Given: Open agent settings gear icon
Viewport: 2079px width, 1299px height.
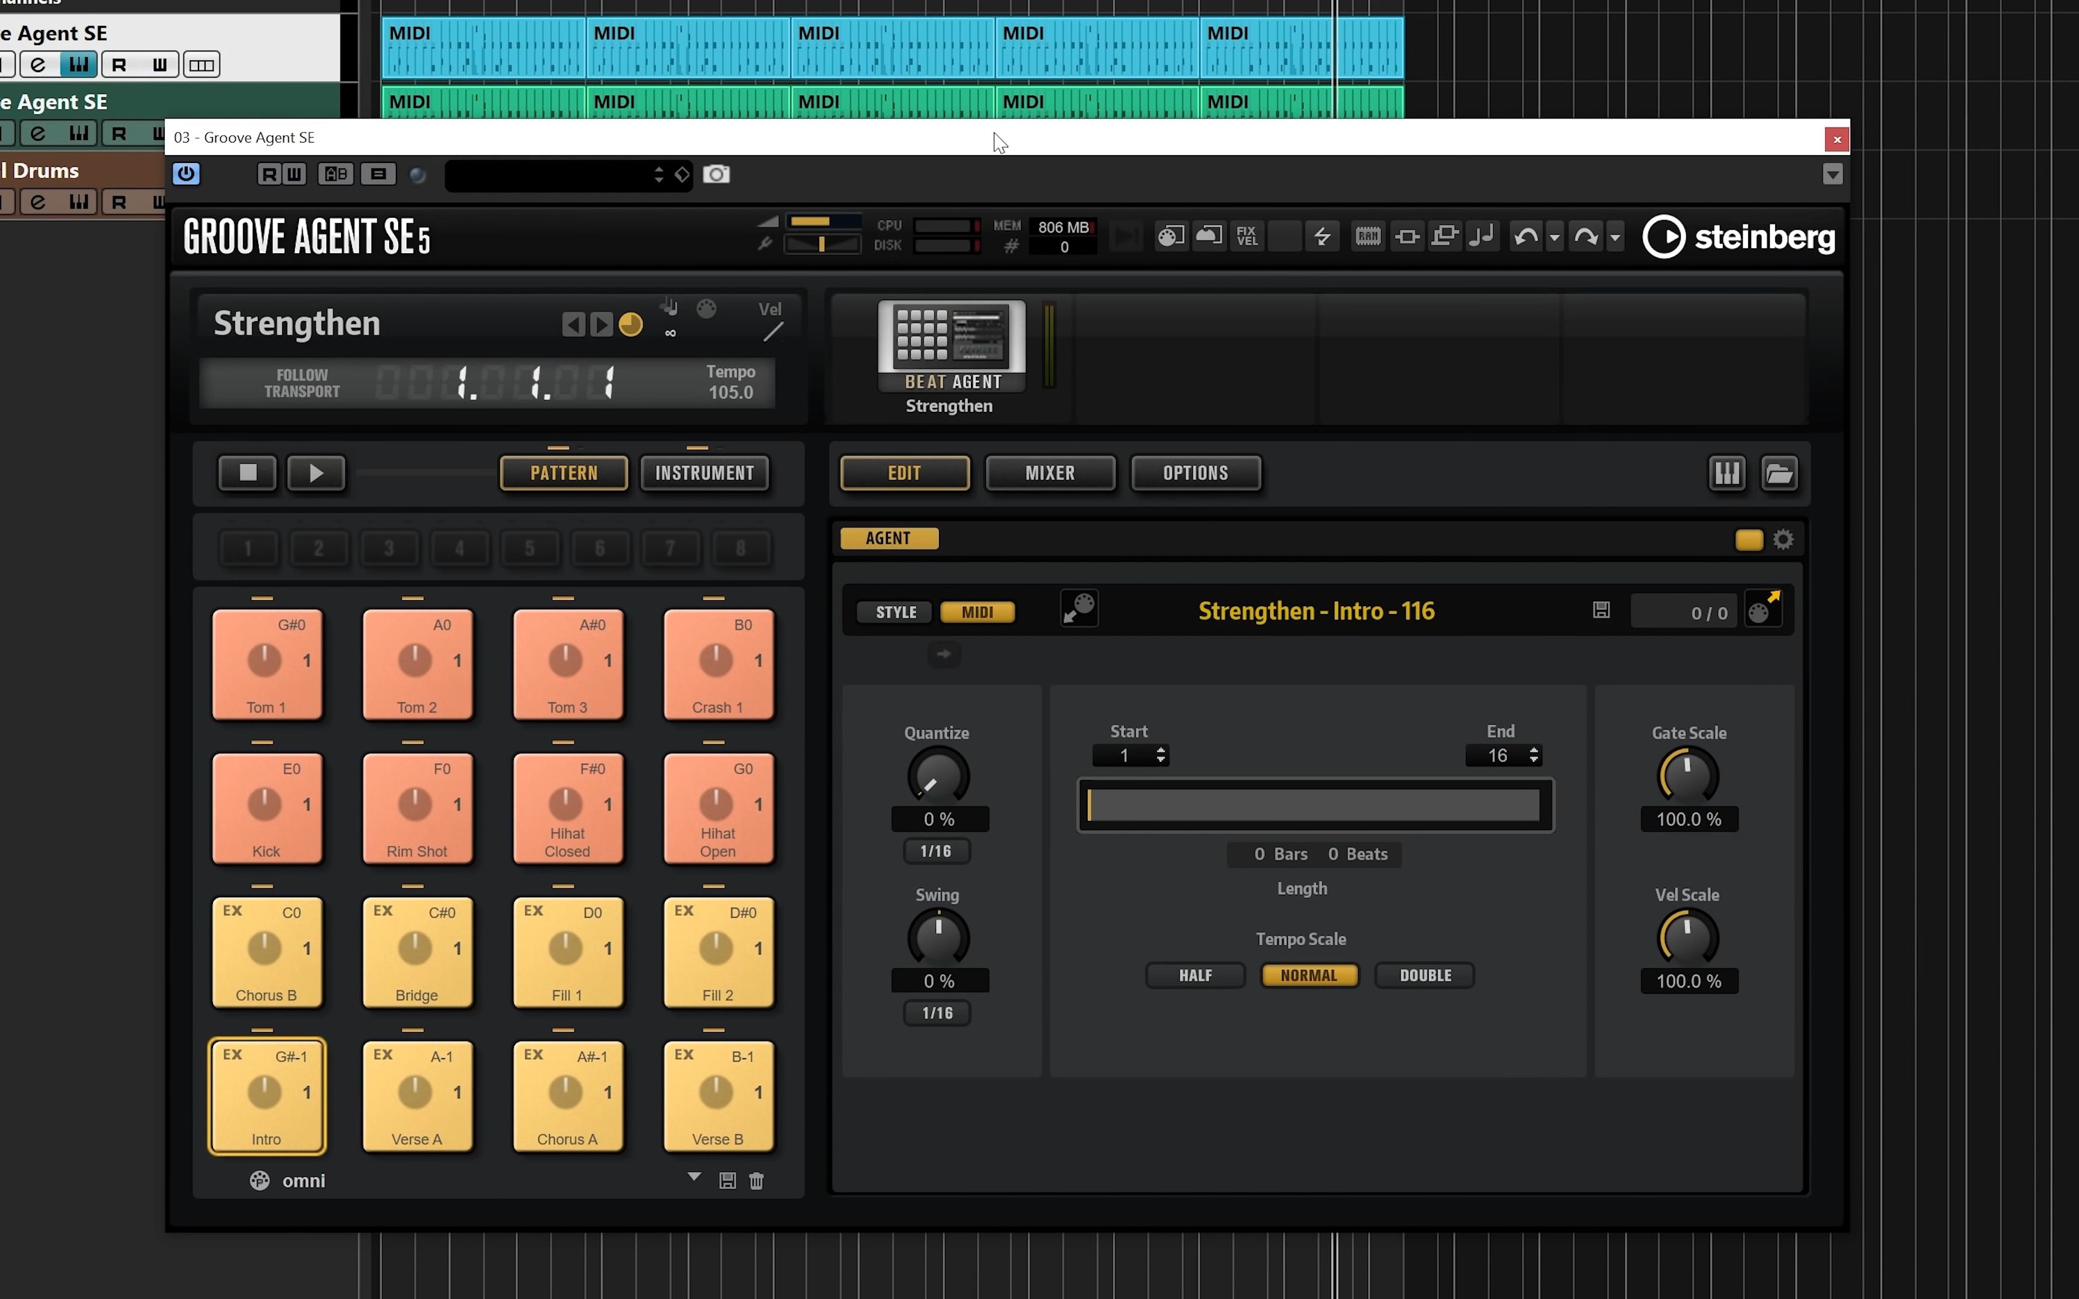Looking at the screenshot, I should [1784, 539].
